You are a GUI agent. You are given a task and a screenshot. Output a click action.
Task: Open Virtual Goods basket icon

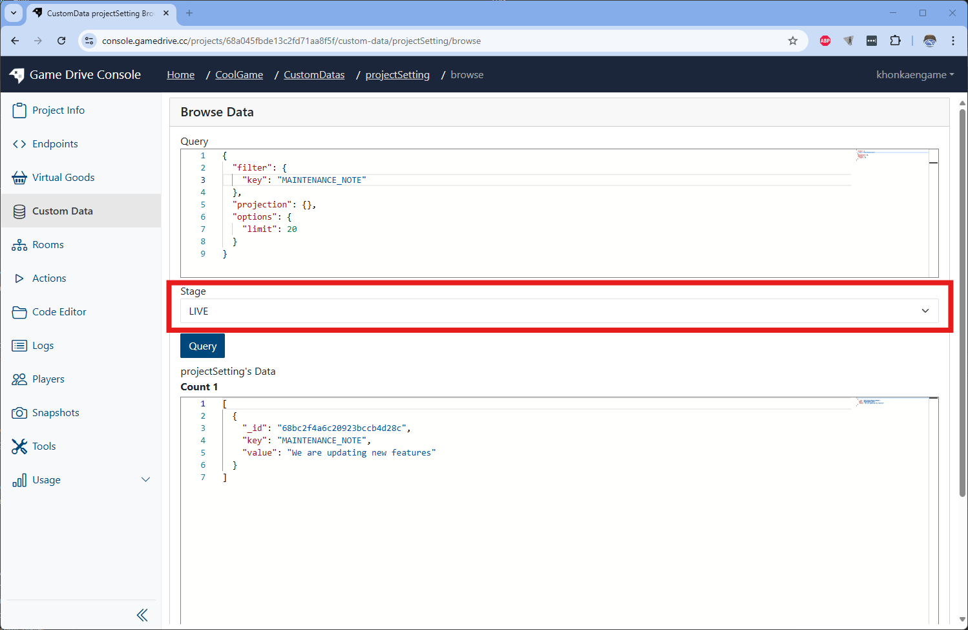(19, 178)
